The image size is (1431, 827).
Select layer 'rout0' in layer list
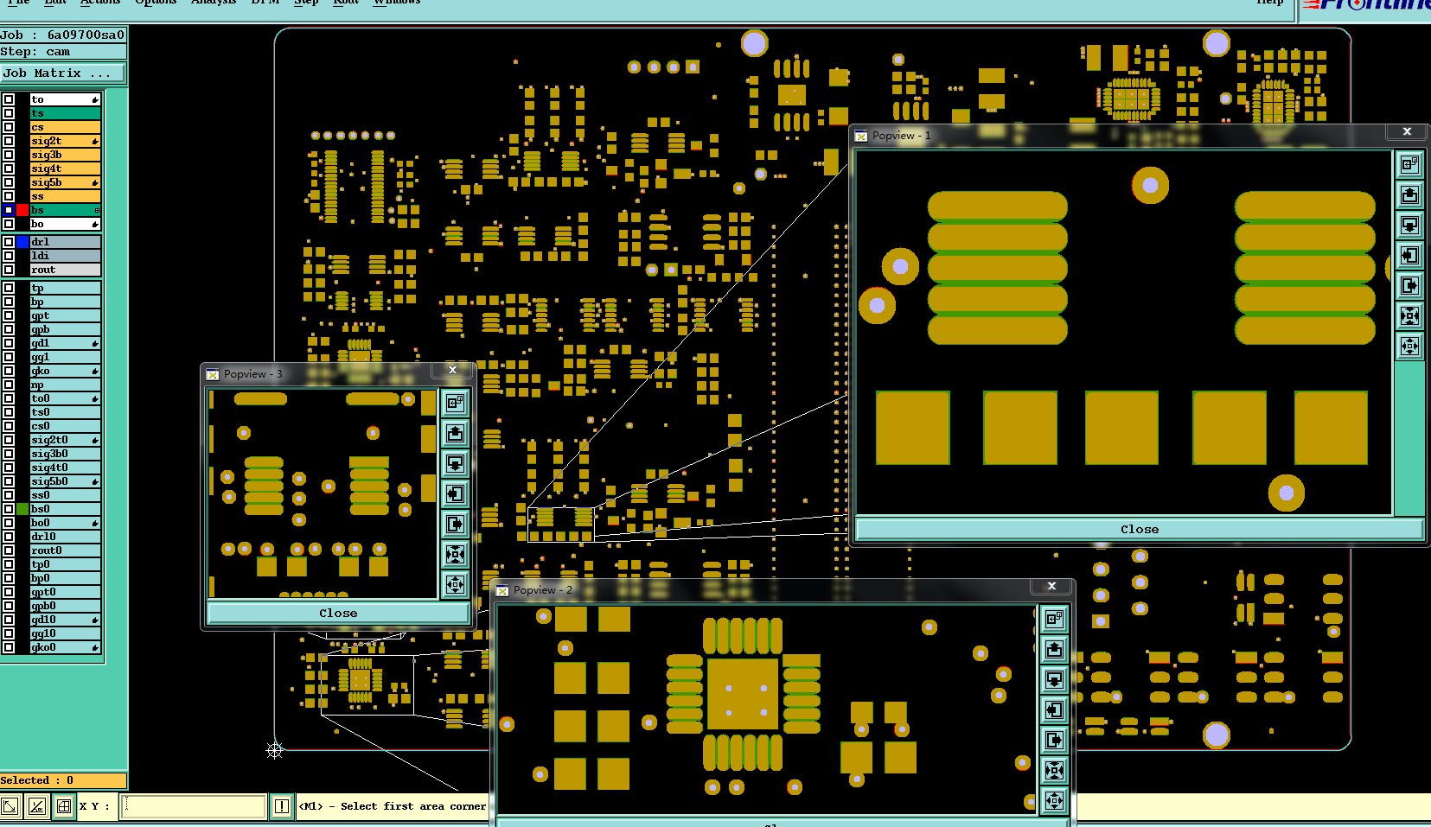[66, 550]
